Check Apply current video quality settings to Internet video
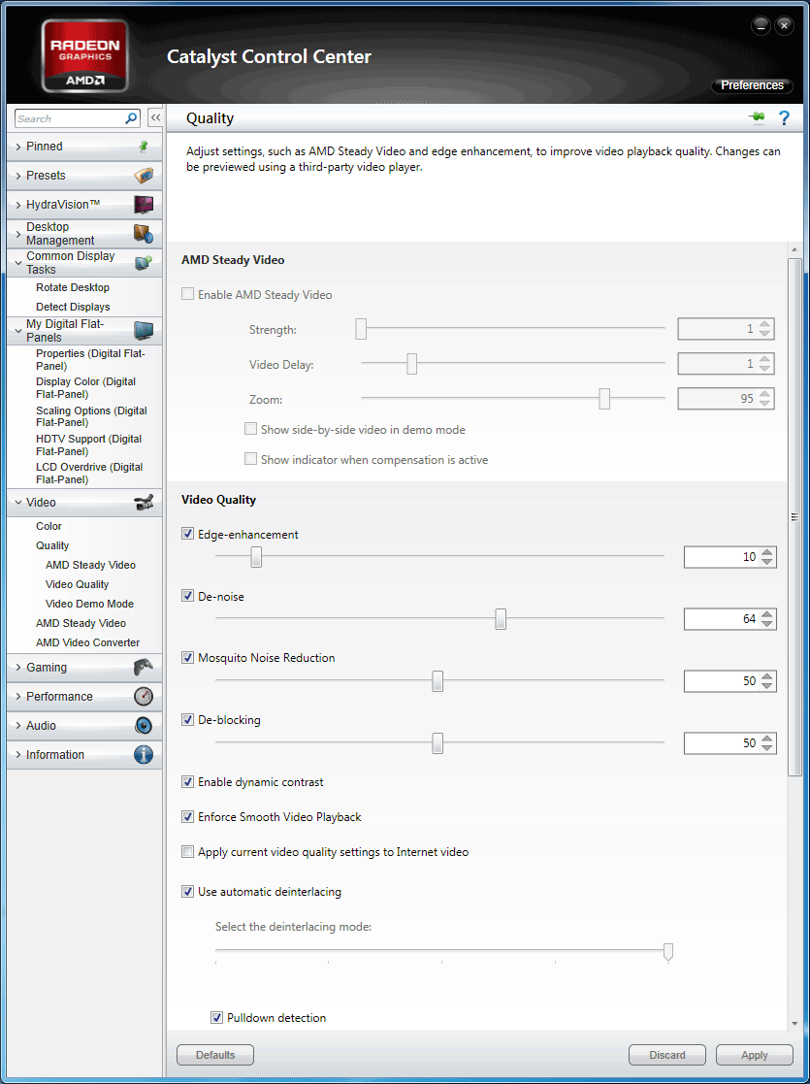810x1084 pixels. tap(187, 852)
